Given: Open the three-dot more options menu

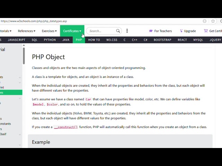Looking at the screenshot, I should [127, 31].
